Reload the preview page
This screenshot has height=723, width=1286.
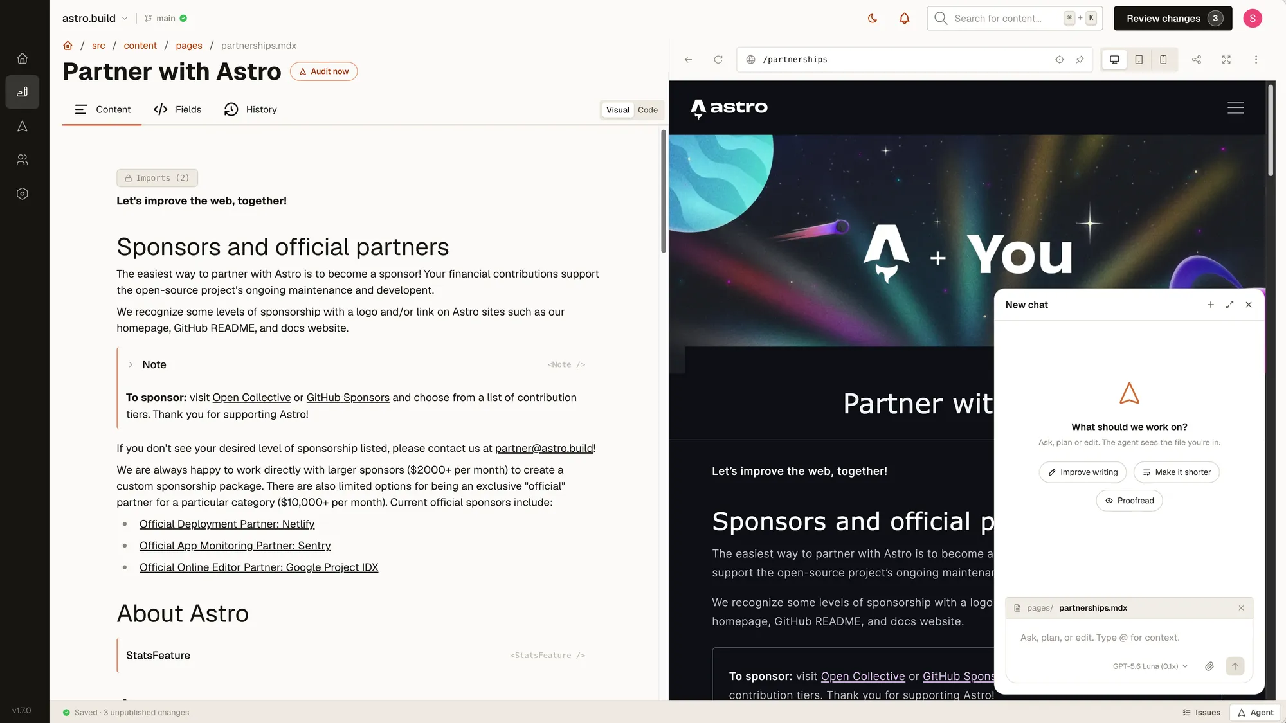tap(718, 60)
